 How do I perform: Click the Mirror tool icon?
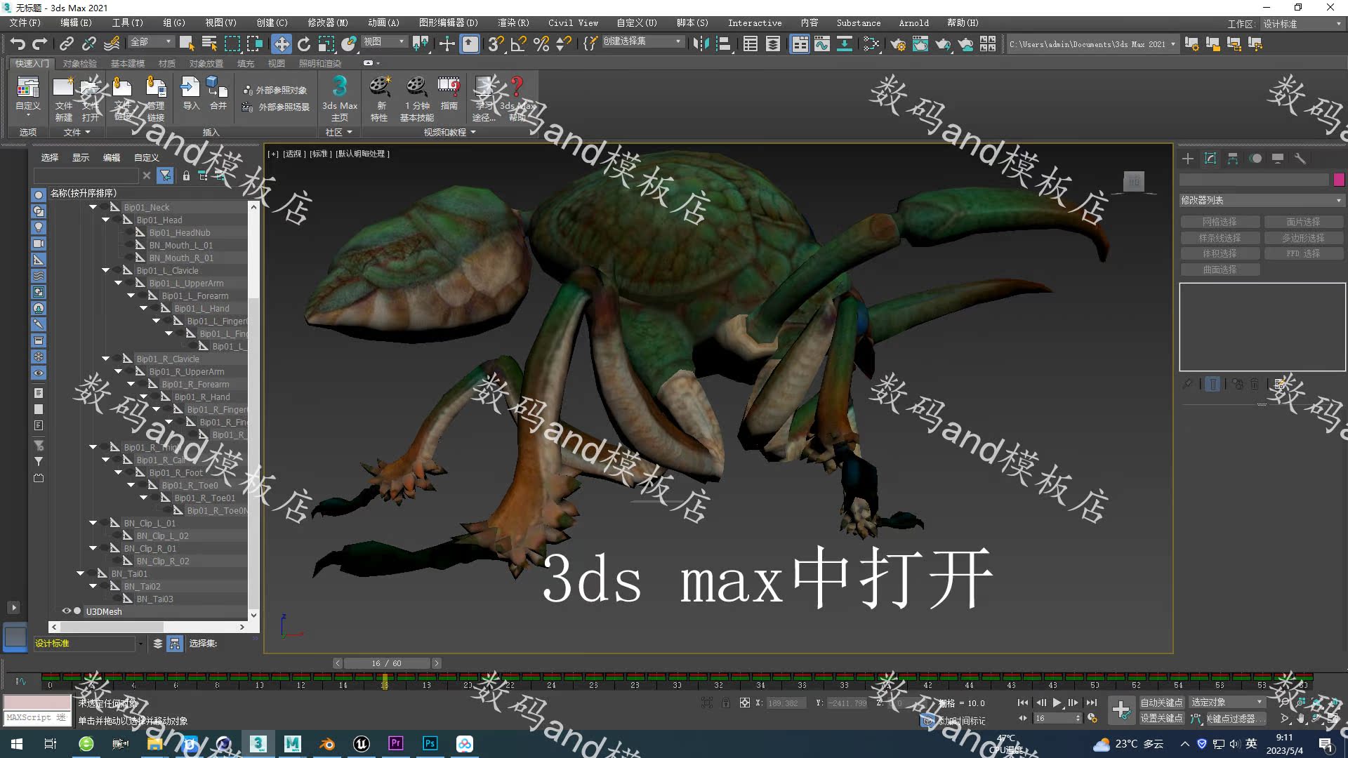click(x=701, y=44)
